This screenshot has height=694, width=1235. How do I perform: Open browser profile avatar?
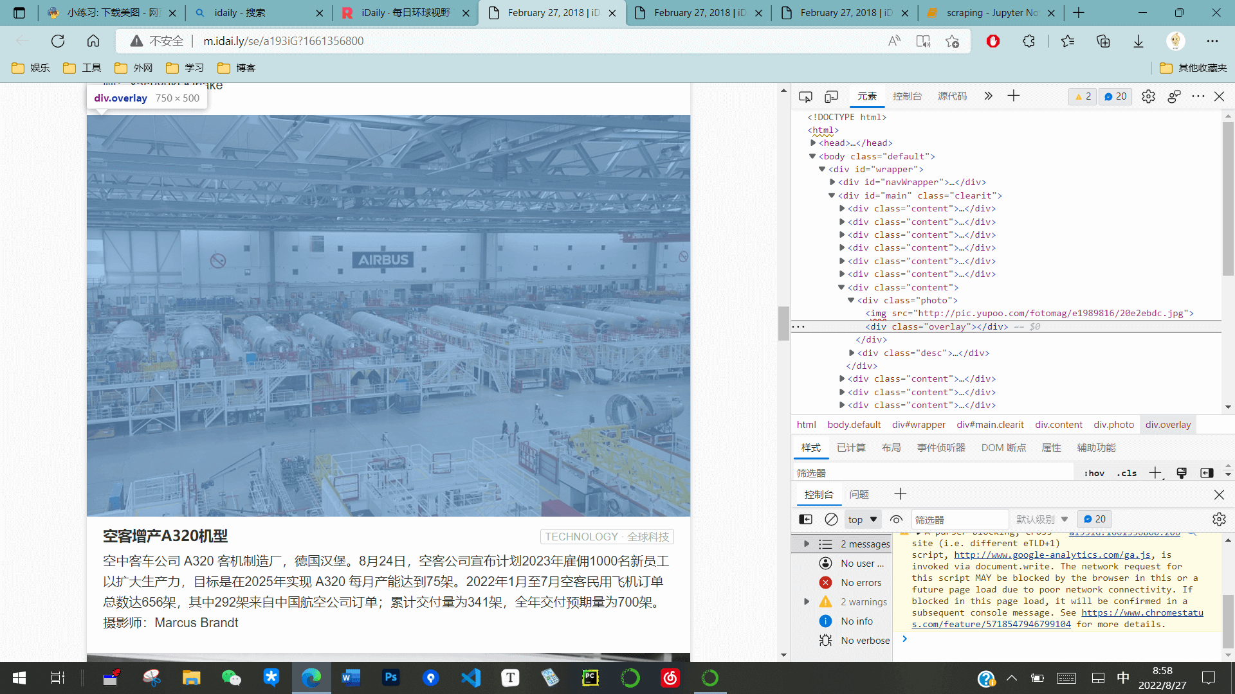tap(1176, 41)
